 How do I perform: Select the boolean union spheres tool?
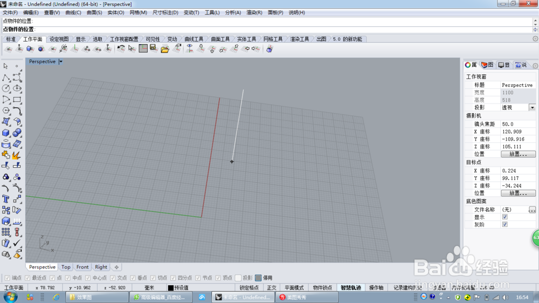[x=17, y=133]
